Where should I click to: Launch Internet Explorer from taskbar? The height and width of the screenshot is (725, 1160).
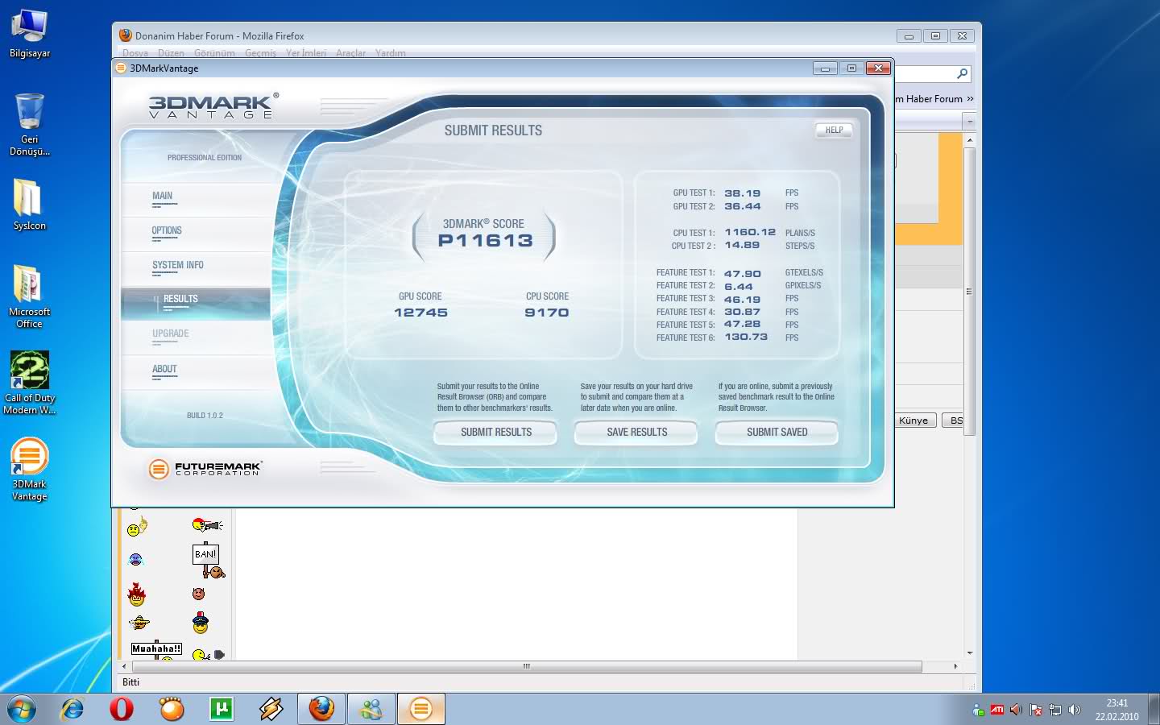click(x=72, y=709)
